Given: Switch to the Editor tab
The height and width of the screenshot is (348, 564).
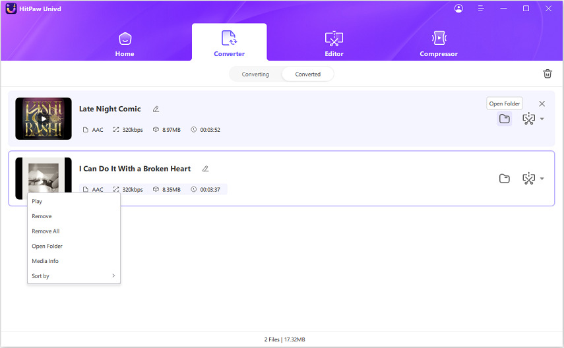Looking at the screenshot, I should (x=334, y=44).
